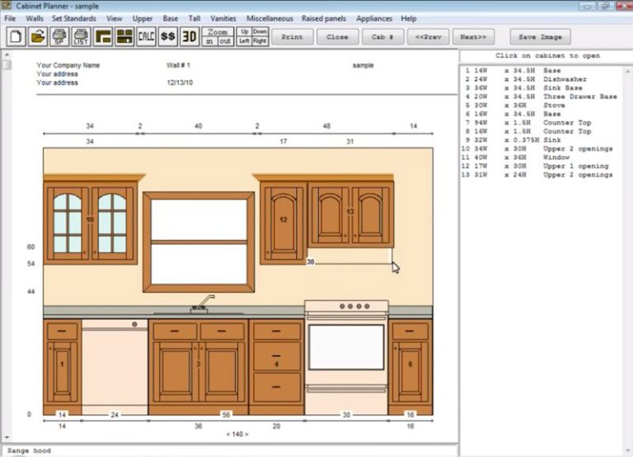Open the Appliances menu

(374, 18)
